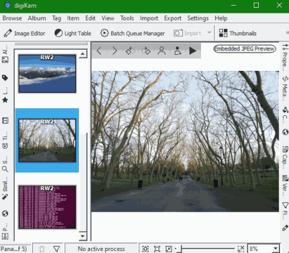Screen dimensions: 289x253
Task: Open the Settings menu
Action: pyautogui.click(x=198, y=18)
